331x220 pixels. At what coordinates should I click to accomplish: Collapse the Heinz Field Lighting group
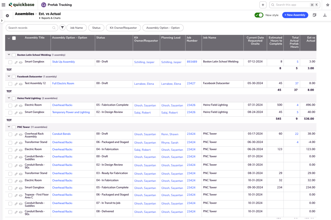coord(9,98)
